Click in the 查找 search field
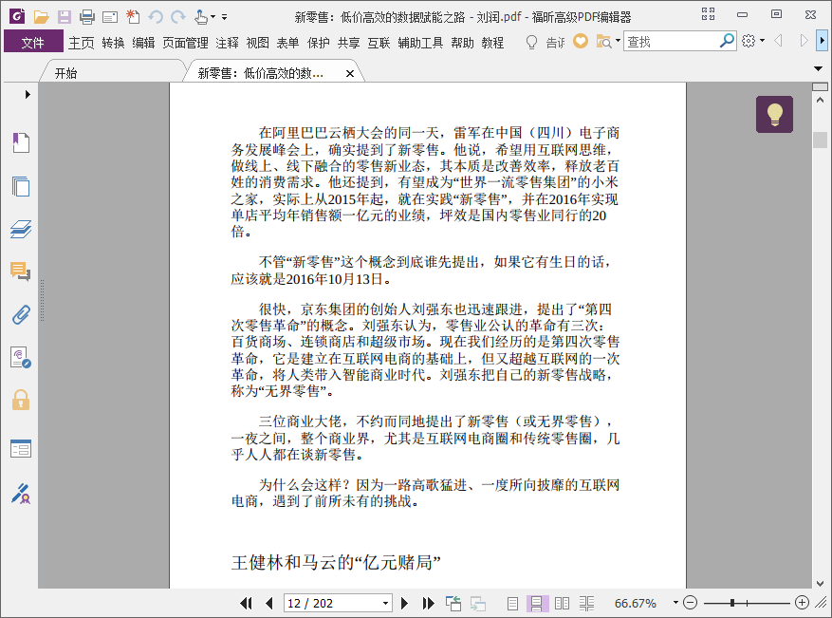This screenshot has height=618, width=832. (x=672, y=41)
